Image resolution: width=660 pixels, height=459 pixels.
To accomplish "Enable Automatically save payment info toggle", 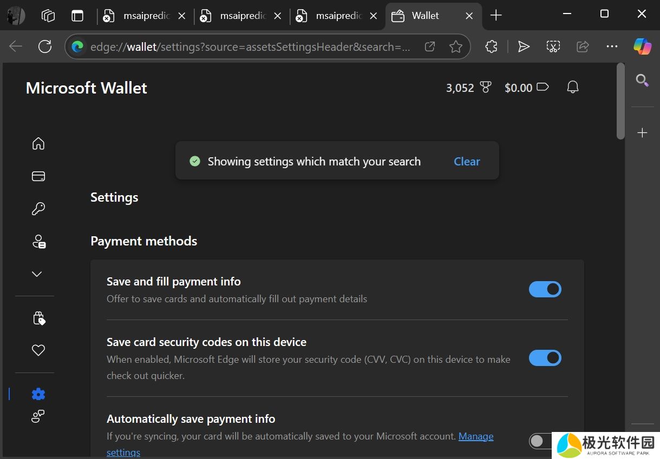I will [x=540, y=441].
